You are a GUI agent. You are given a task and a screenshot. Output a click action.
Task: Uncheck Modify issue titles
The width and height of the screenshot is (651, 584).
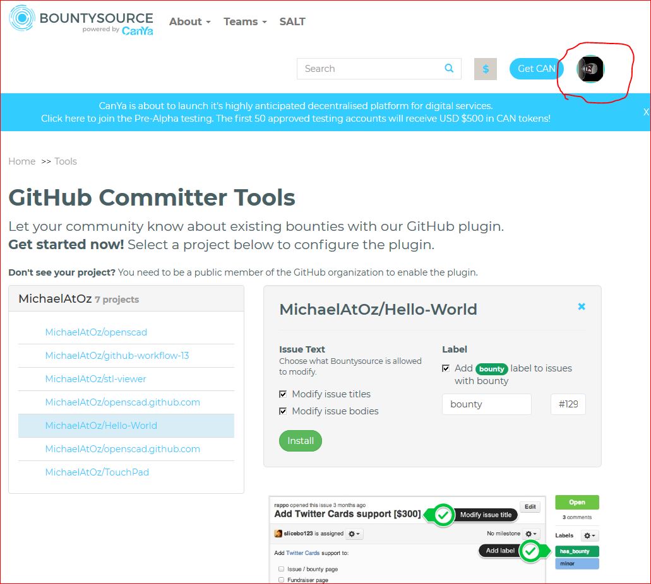[283, 394]
